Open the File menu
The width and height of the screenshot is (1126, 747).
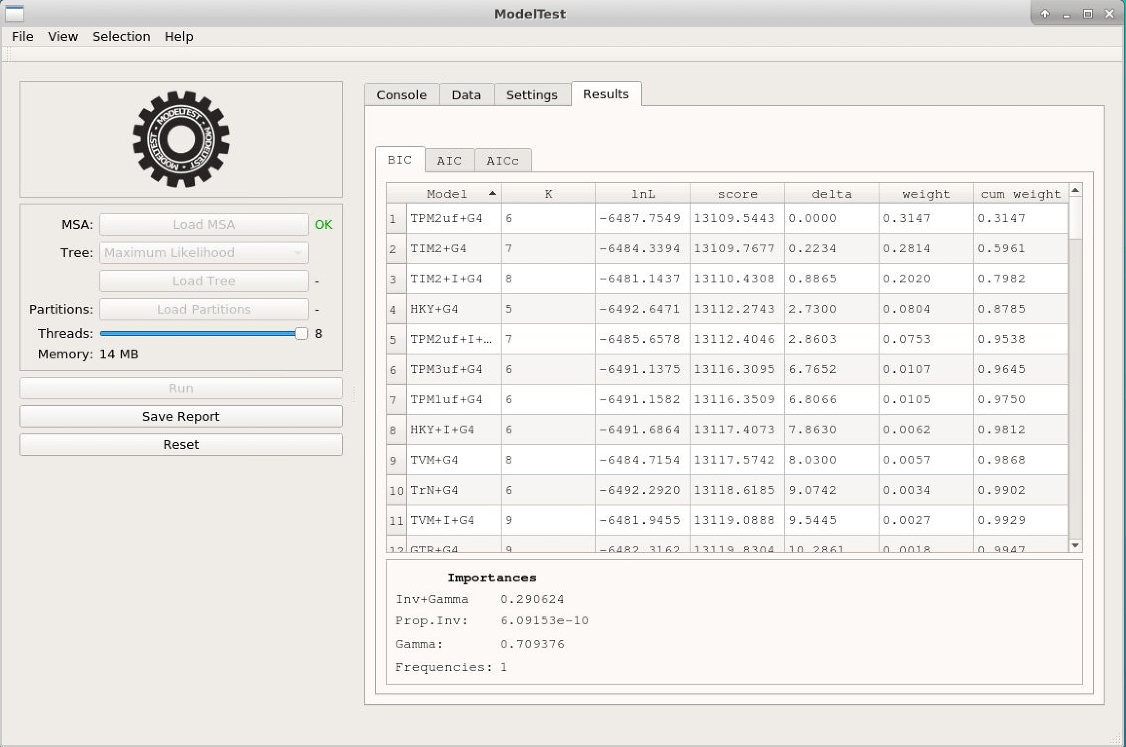coord(22,37)
